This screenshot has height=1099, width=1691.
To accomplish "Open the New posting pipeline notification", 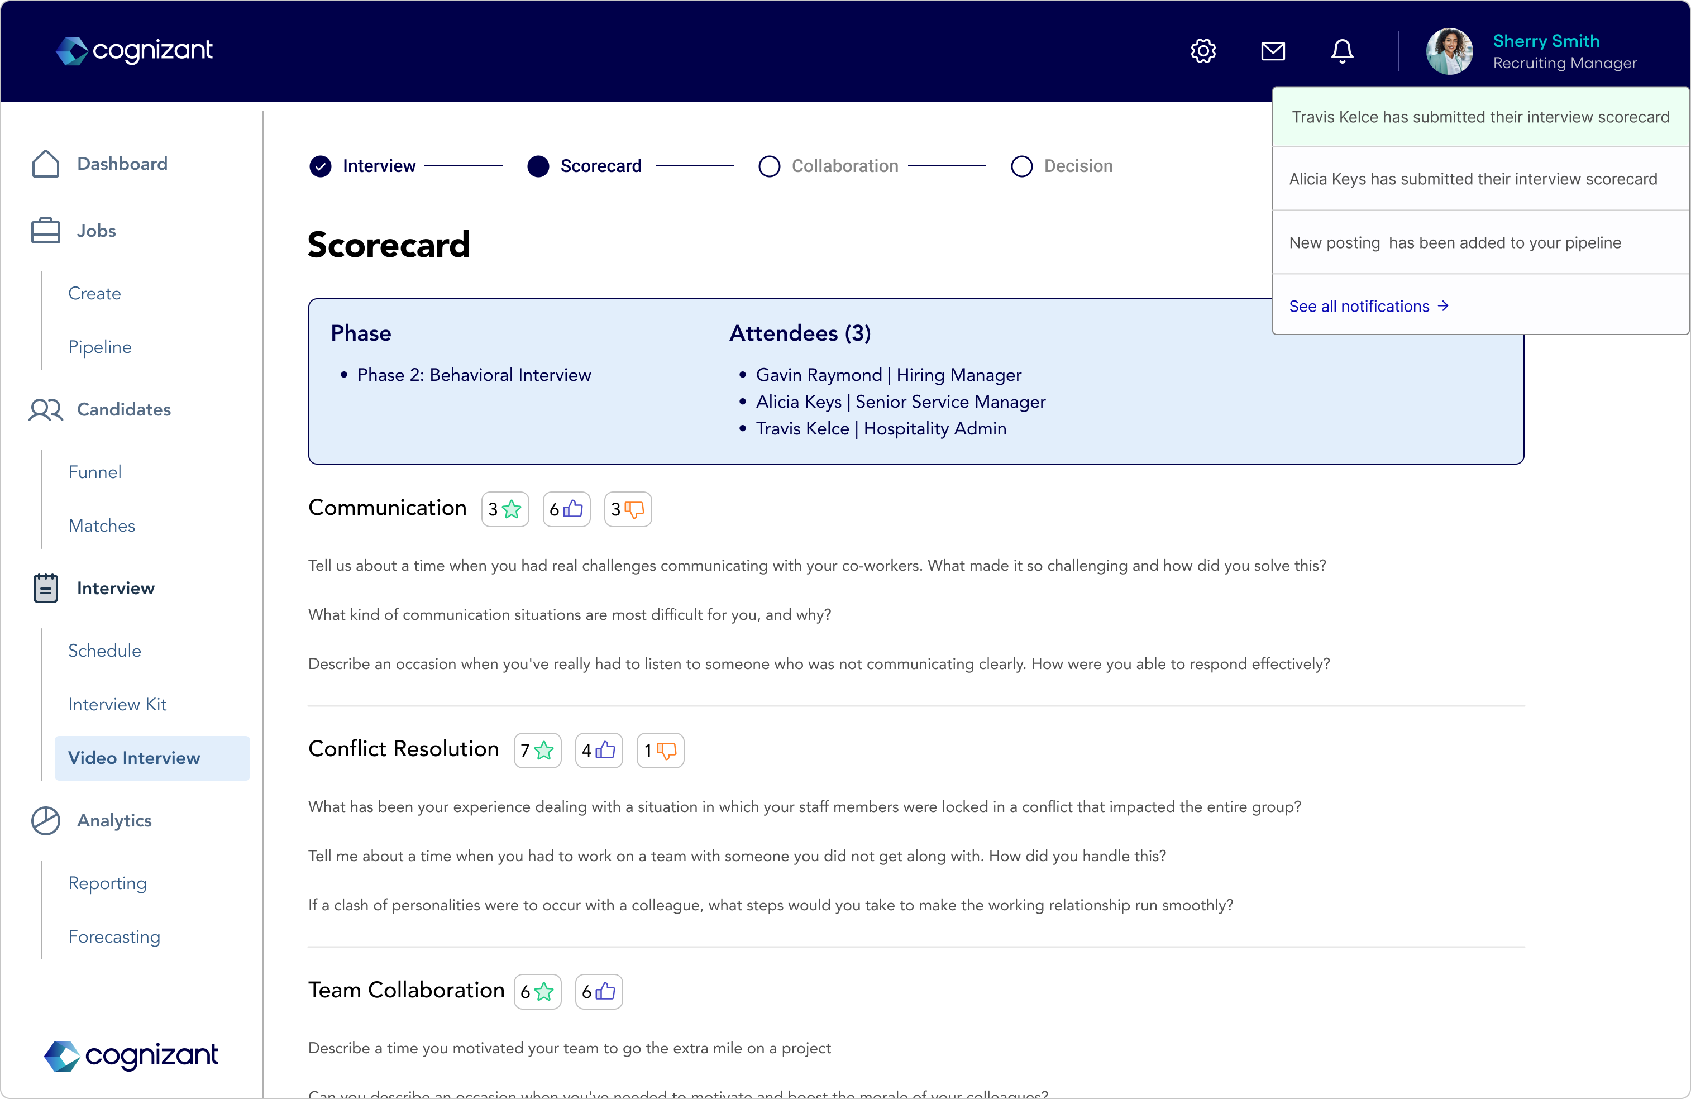I will (1480, 242).
